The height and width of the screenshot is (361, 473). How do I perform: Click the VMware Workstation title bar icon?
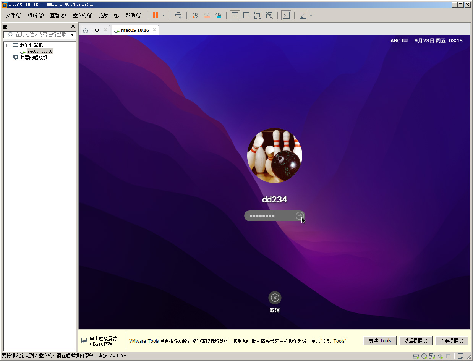click(5, 5)
